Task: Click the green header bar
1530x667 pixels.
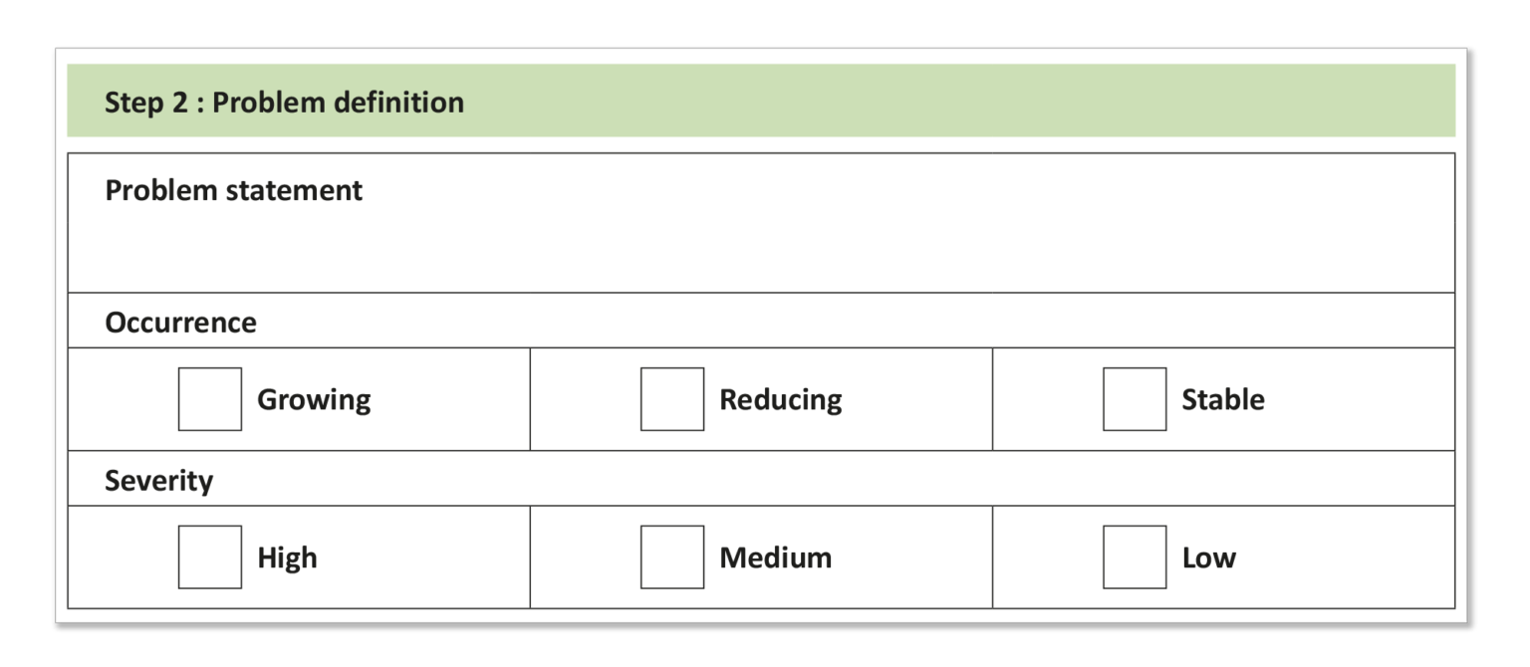Action: tap(761, 101)
